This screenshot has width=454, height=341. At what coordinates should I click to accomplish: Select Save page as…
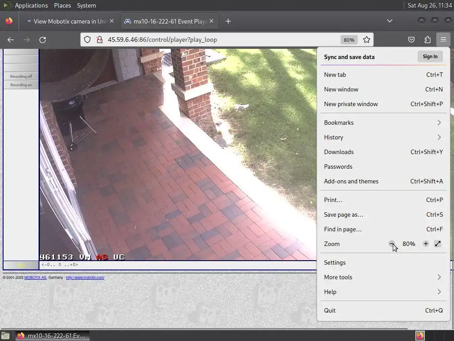click(384, 214)
